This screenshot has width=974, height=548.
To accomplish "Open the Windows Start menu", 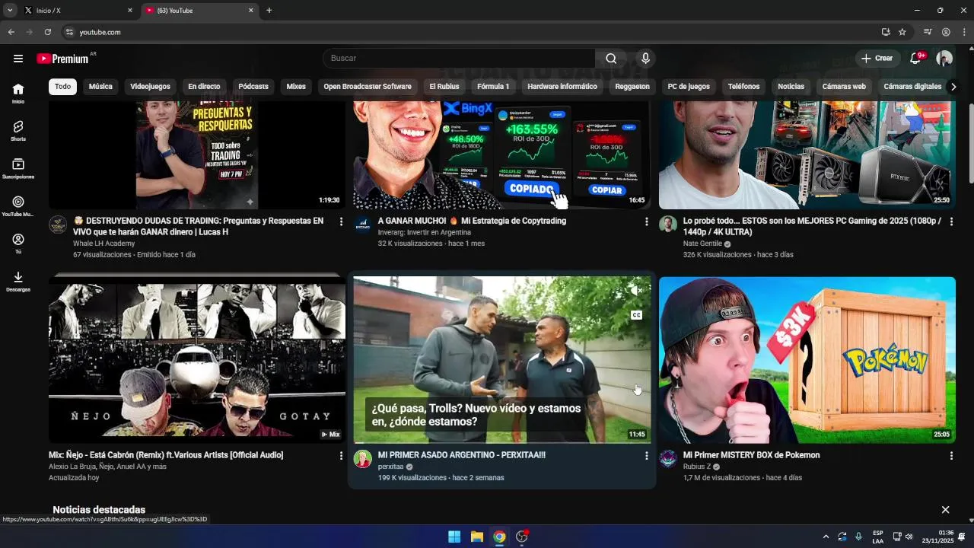I will pyautogui.click(x=454, y=537).
